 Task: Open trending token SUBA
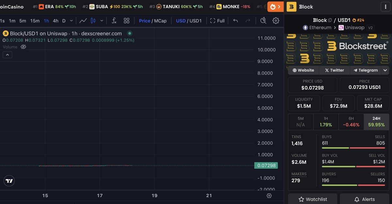click(x=112, y=7)
